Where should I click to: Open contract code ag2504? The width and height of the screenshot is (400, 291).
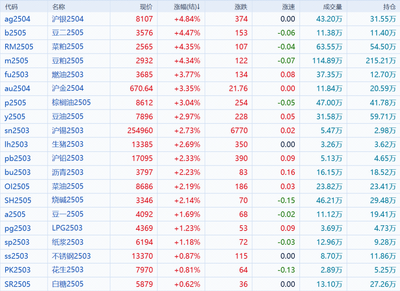click(x=17, y=19)
